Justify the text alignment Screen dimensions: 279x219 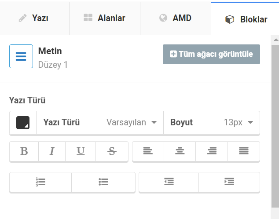[x=244, y=151]
